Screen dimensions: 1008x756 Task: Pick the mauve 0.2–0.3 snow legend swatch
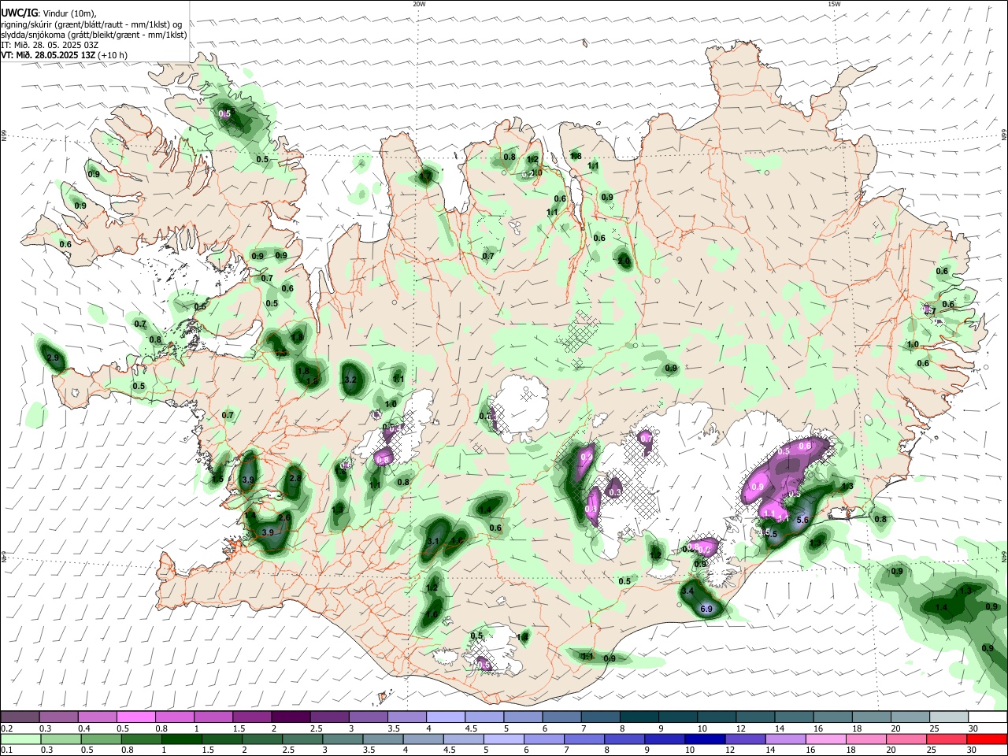[20, 717]
